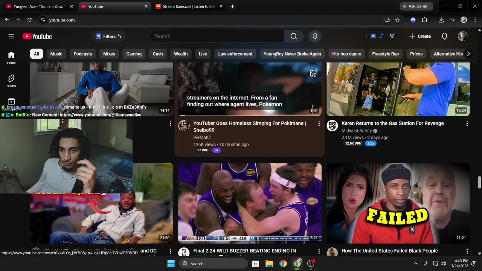Reload the page
The height and width of the screenshot is (271, 482).
point(29,20)
